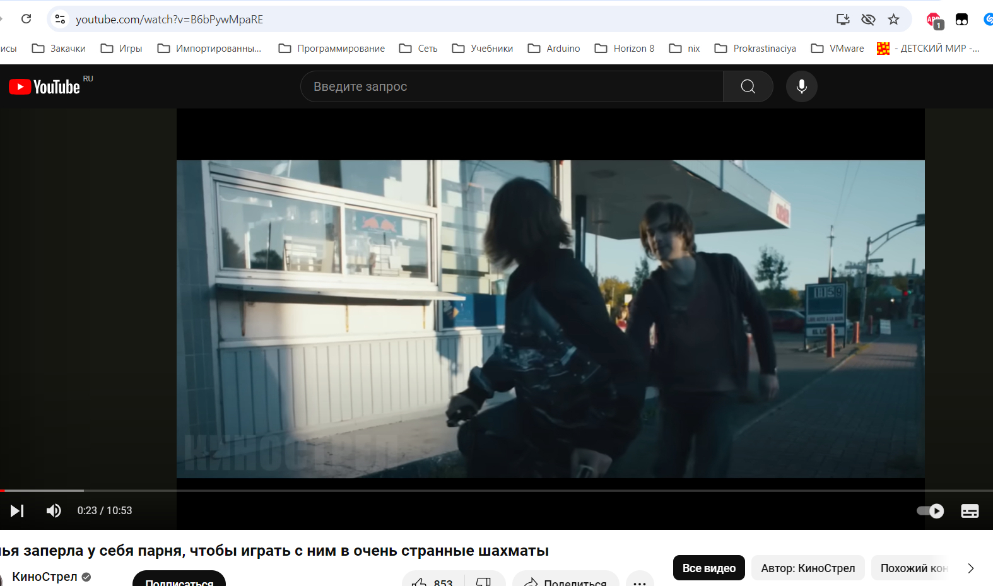Select the 'Все видео' filter chip
The height and width of the screenshot is (586, 993).
pyautogui.click(x=708, y=568)
